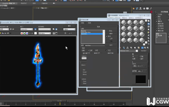Open the Motion command panel tab
This screenshot has width=169, height=107.
[x=144, y=9]
